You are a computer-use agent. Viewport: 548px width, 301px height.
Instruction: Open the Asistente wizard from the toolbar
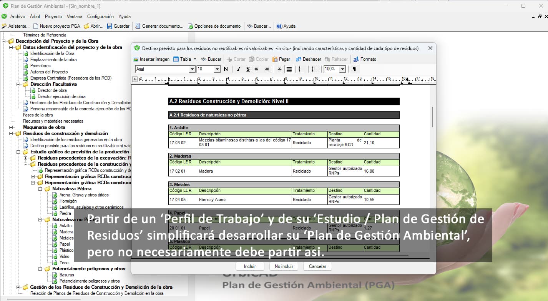pos(15,26)
